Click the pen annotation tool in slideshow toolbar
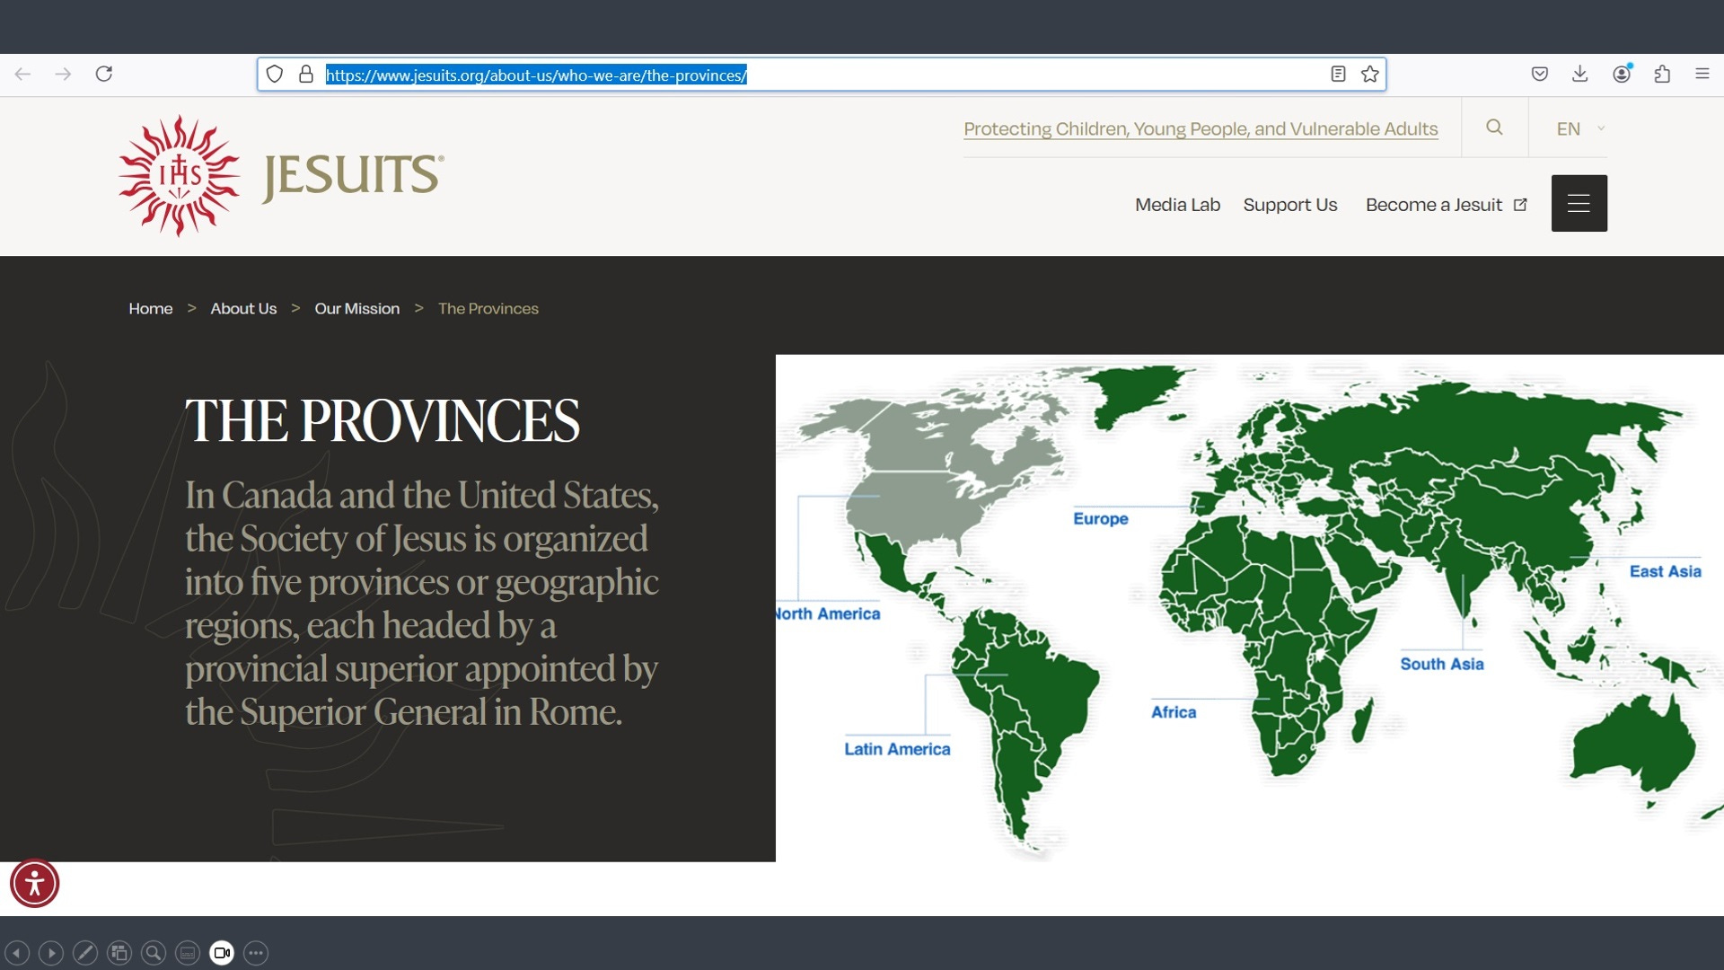This screenshot has width=1724, height=970. [x=85, y=953]
